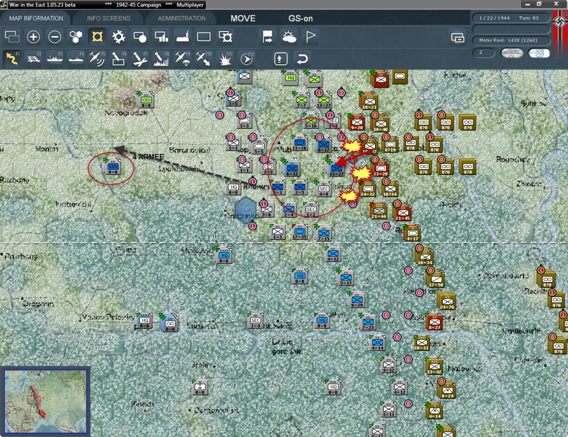Toggle unit counters with overlapping rectangles icon
The height and width of the screenshot is (437, 568).
pos(12,37)
